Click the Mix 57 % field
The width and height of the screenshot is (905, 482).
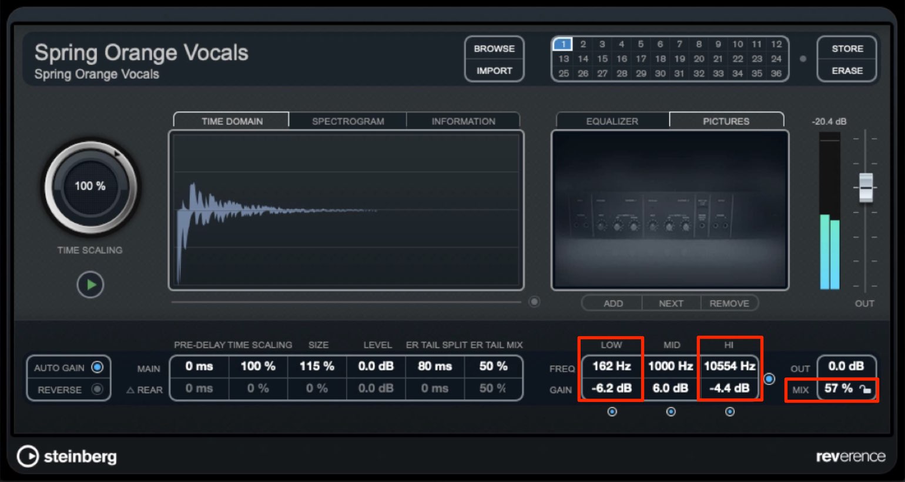[838, 389]
